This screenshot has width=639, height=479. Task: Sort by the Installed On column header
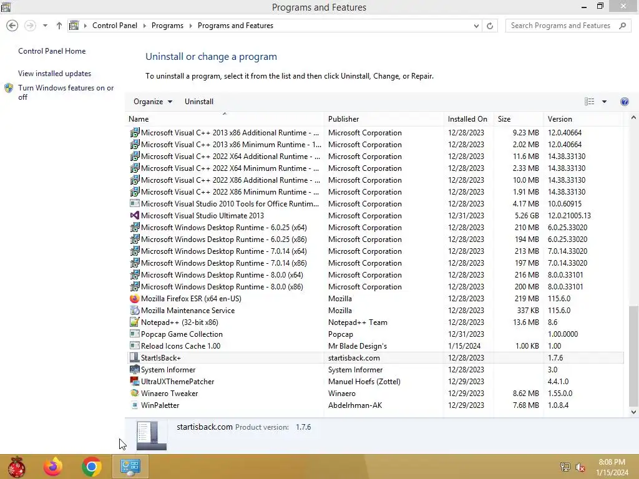[x=467, y=119]
